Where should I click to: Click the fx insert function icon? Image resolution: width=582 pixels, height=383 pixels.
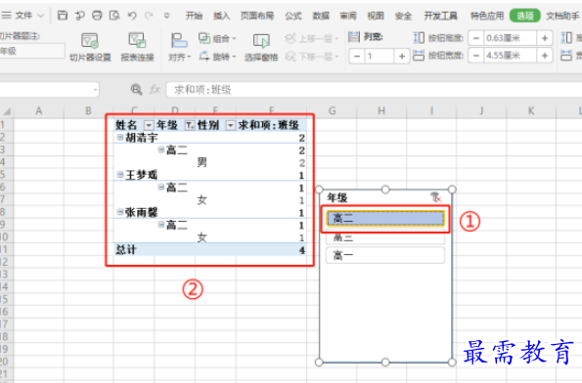[x=155, y=89]
